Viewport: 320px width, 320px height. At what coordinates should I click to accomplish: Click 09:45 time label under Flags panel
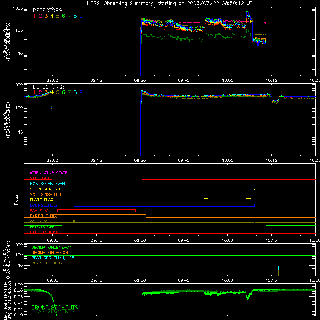[184, 240]
